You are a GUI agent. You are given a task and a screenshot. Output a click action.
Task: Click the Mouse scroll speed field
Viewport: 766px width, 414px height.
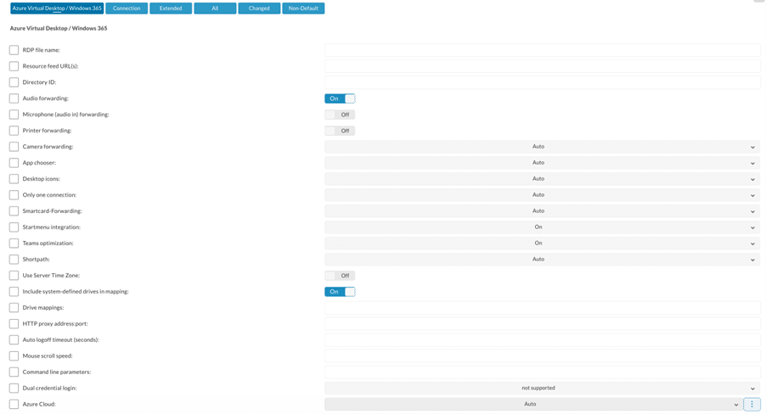point(543,356)
